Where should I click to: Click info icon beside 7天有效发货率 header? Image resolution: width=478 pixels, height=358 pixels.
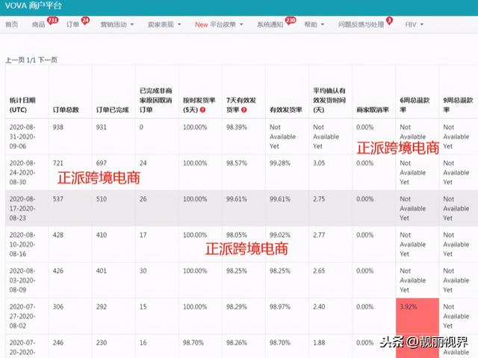tap(246, 110)
